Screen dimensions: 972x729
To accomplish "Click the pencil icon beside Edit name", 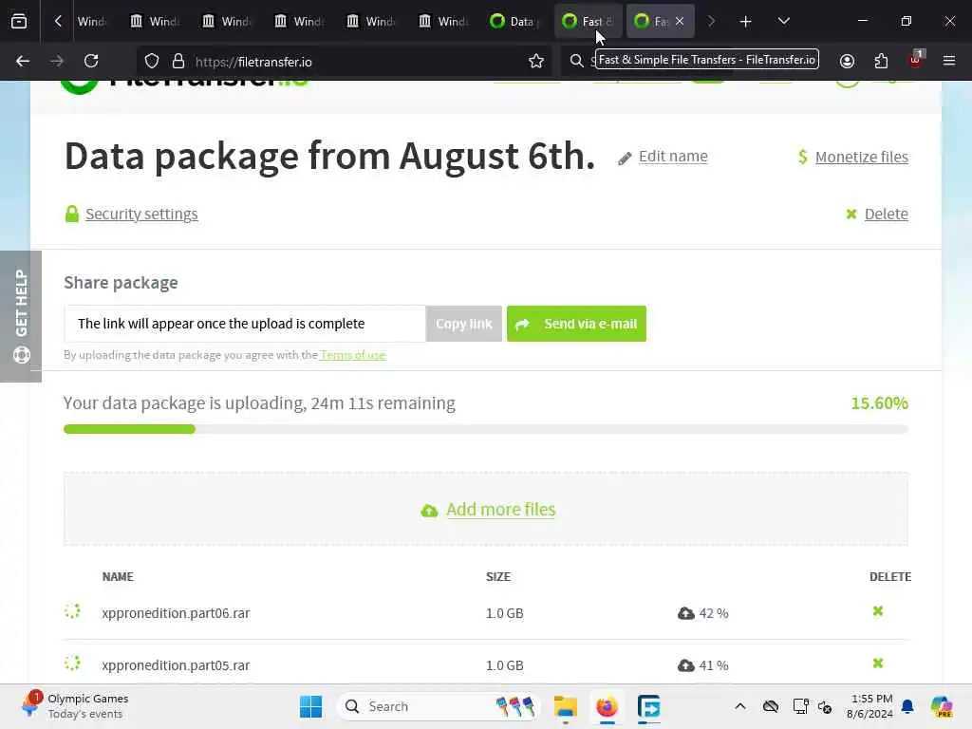I will [625, 159].
